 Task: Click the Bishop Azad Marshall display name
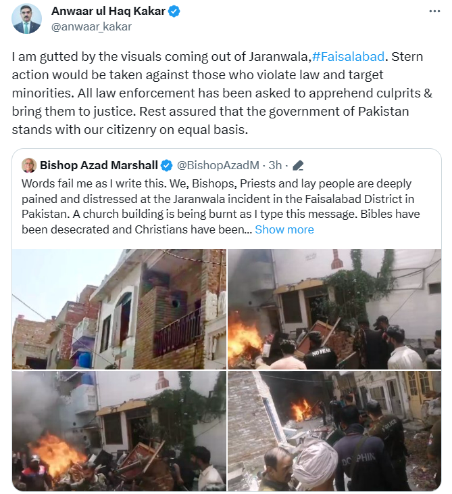(99, 165)
